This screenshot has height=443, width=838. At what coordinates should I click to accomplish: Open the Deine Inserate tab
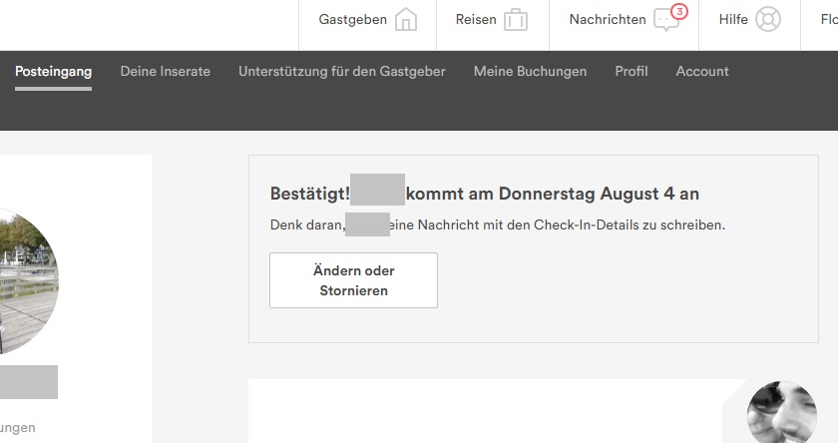(165, 72)
